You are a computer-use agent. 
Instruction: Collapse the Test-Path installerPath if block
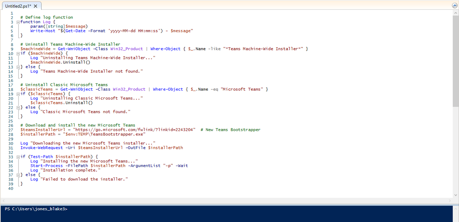coord(18,156)
